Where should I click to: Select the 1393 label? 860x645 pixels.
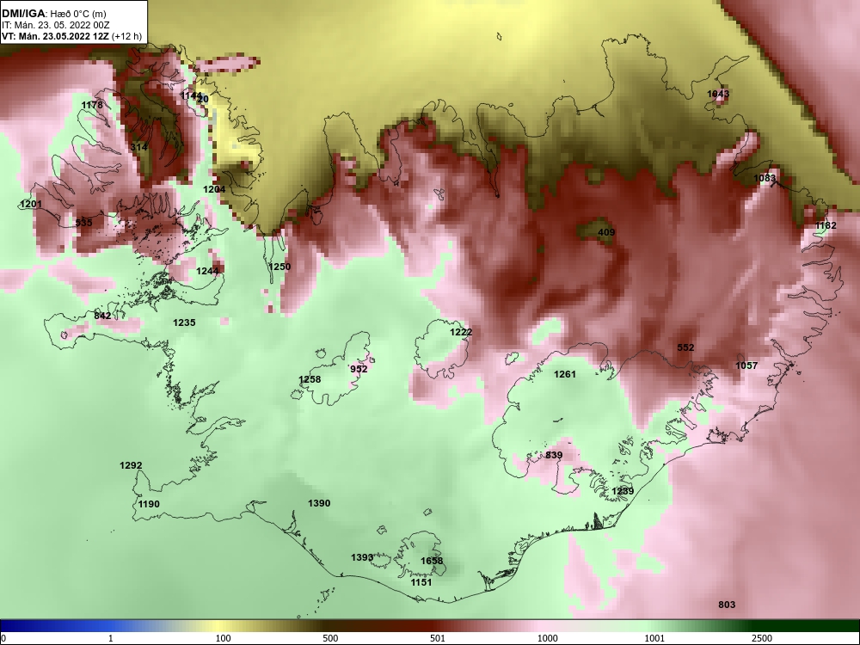[363, 558]
